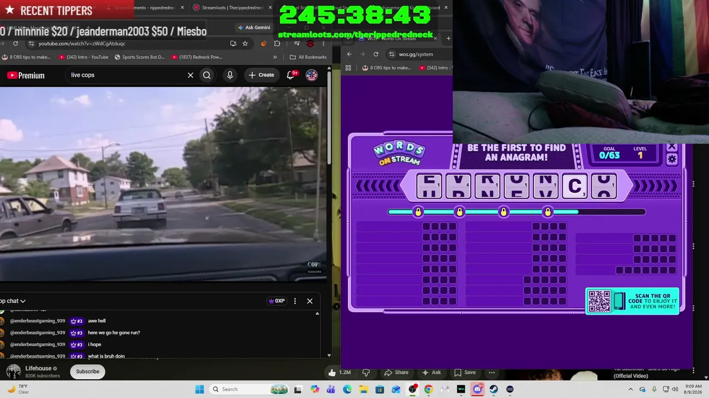
Task: Show hidden system tray icons
Action: pos(630,389)
